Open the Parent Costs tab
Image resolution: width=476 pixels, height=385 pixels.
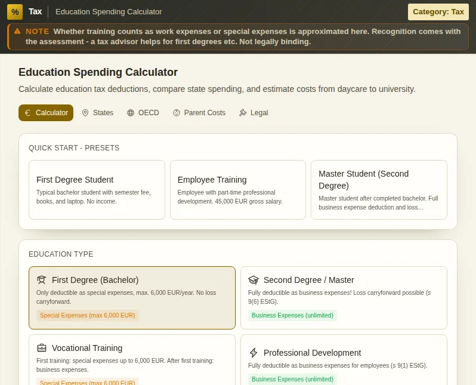[x=199, y=113]
